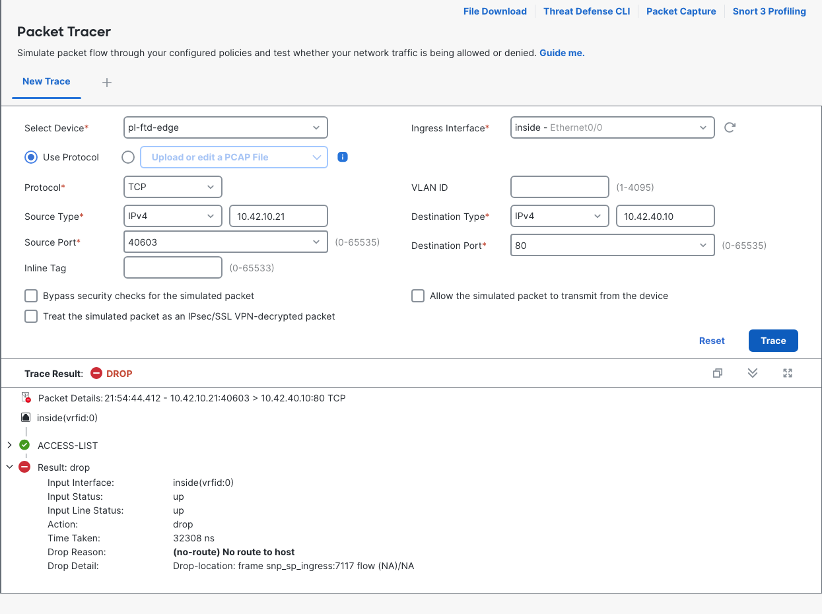Add a new trace tab with plus icon
This screenshot has height=614, width=822.
point(107,82)
